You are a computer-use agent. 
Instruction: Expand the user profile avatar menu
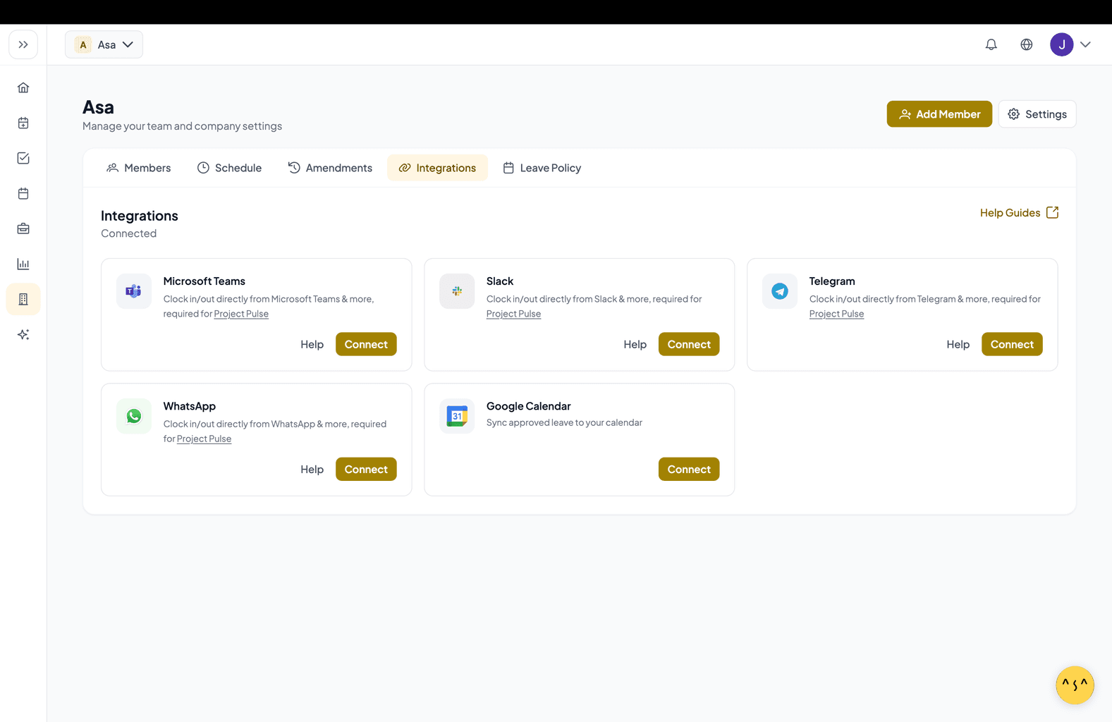click(1070, 44)
